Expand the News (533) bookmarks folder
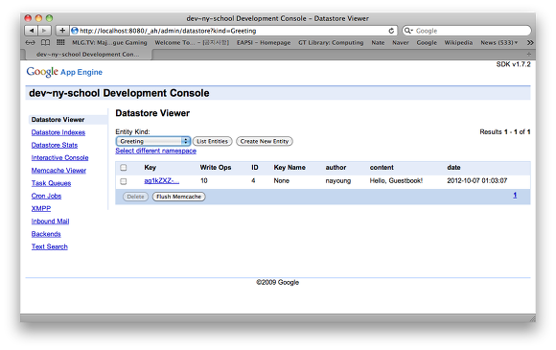The width and height of the screenshot is (556, 350). 498,42
